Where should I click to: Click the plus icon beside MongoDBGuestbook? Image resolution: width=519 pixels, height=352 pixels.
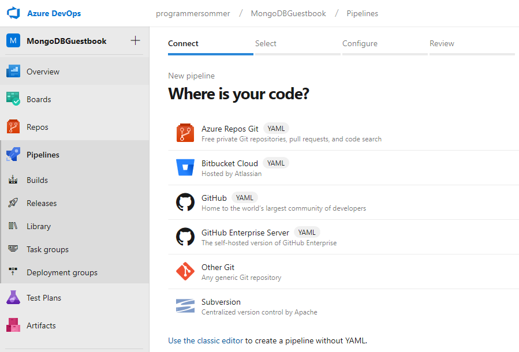(x=136, y=40)
